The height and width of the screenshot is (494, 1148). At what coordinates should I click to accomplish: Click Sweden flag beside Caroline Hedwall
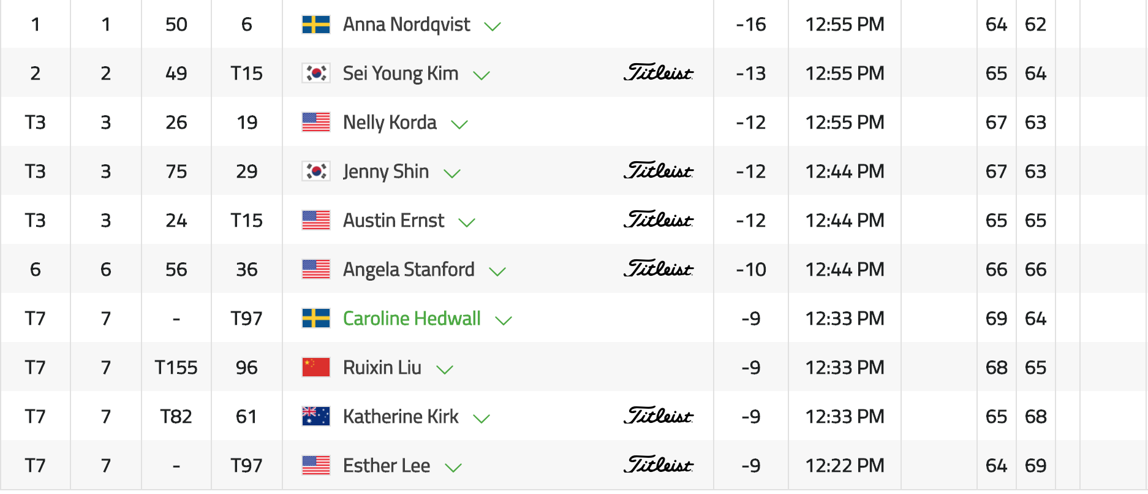tap(316, 319)
